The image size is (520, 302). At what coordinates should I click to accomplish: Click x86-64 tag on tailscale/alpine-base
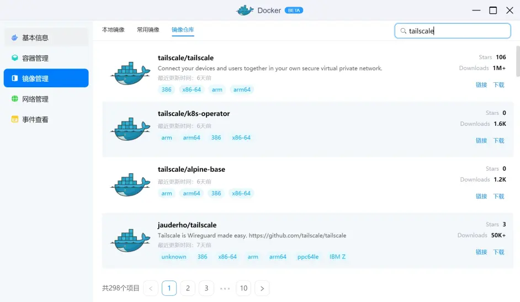[241, 193]
